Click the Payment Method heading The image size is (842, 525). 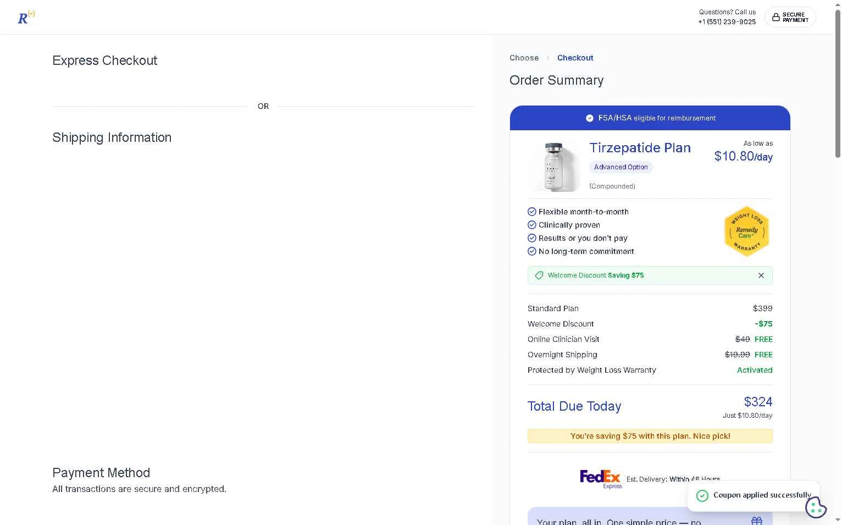point(101,473)
